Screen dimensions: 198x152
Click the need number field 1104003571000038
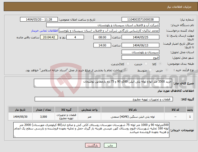[x=140, y=19]
